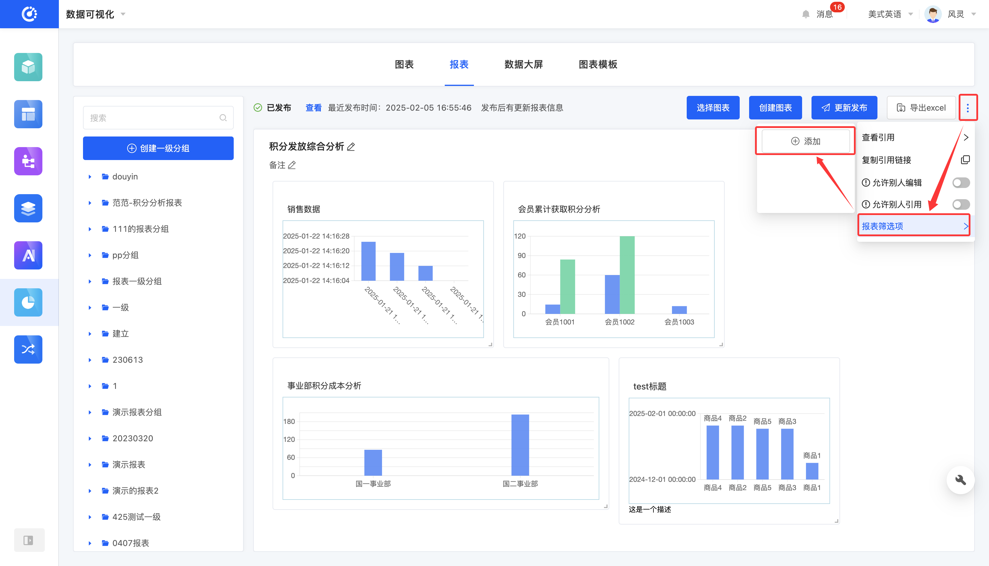Open the three-dot more options menu

tap(968, 108)
